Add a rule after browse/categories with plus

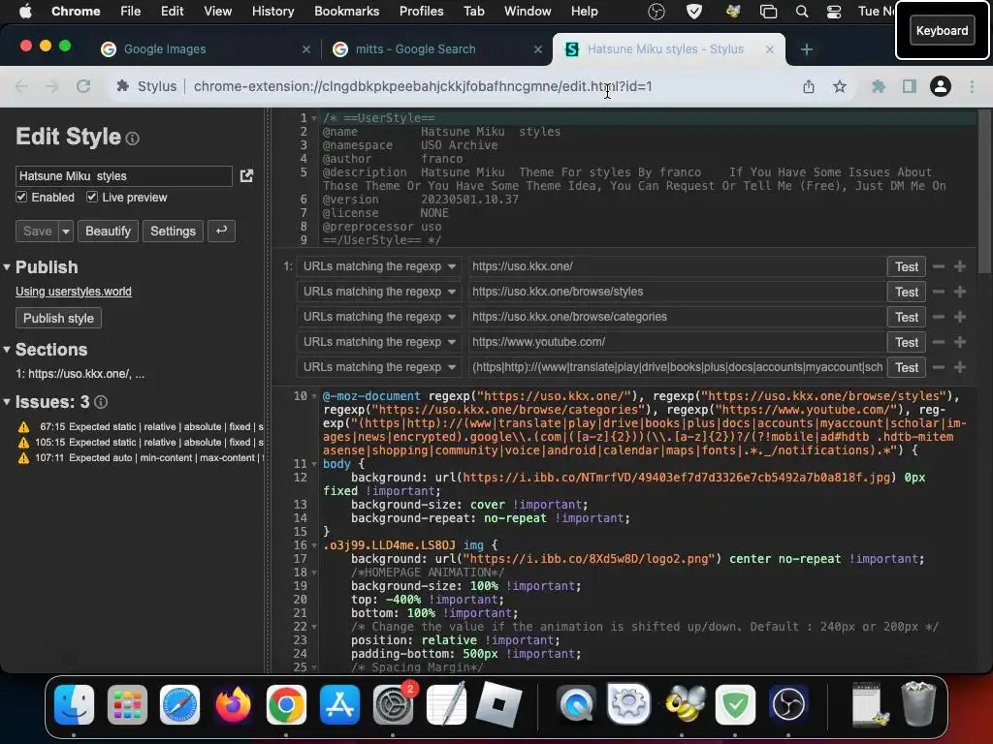(x=960, y=317)
